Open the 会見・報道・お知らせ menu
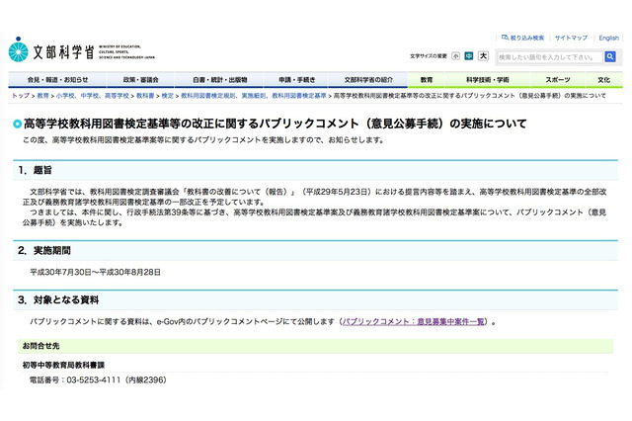The image size is (632, 421). click(x=57, y=80)
